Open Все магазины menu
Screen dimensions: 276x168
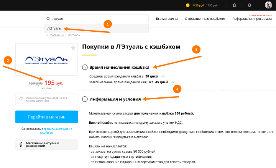167,19
